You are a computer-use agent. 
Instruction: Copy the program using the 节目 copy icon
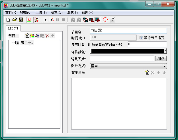click(37, 36)
